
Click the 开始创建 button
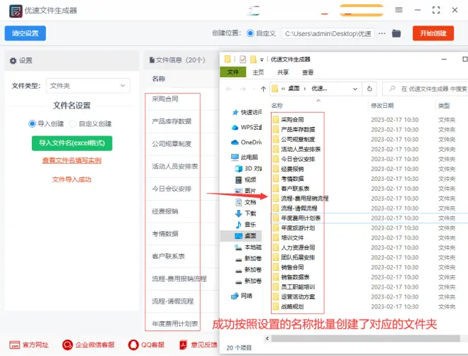coord(433,33)
